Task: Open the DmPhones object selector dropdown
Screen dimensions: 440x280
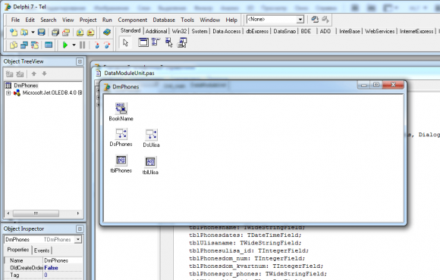Action: coord(78,239)
